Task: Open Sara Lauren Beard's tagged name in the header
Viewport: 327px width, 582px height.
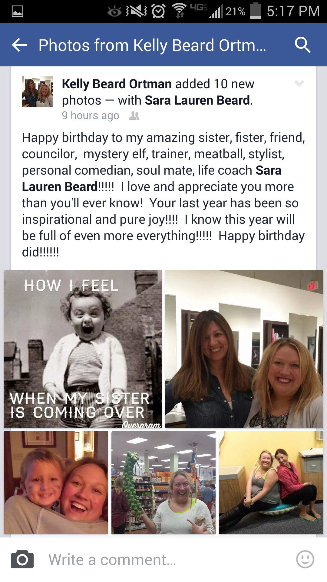Action: click(x=197, y=100)
